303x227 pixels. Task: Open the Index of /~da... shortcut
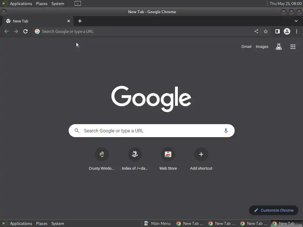[x=135, y=159]
